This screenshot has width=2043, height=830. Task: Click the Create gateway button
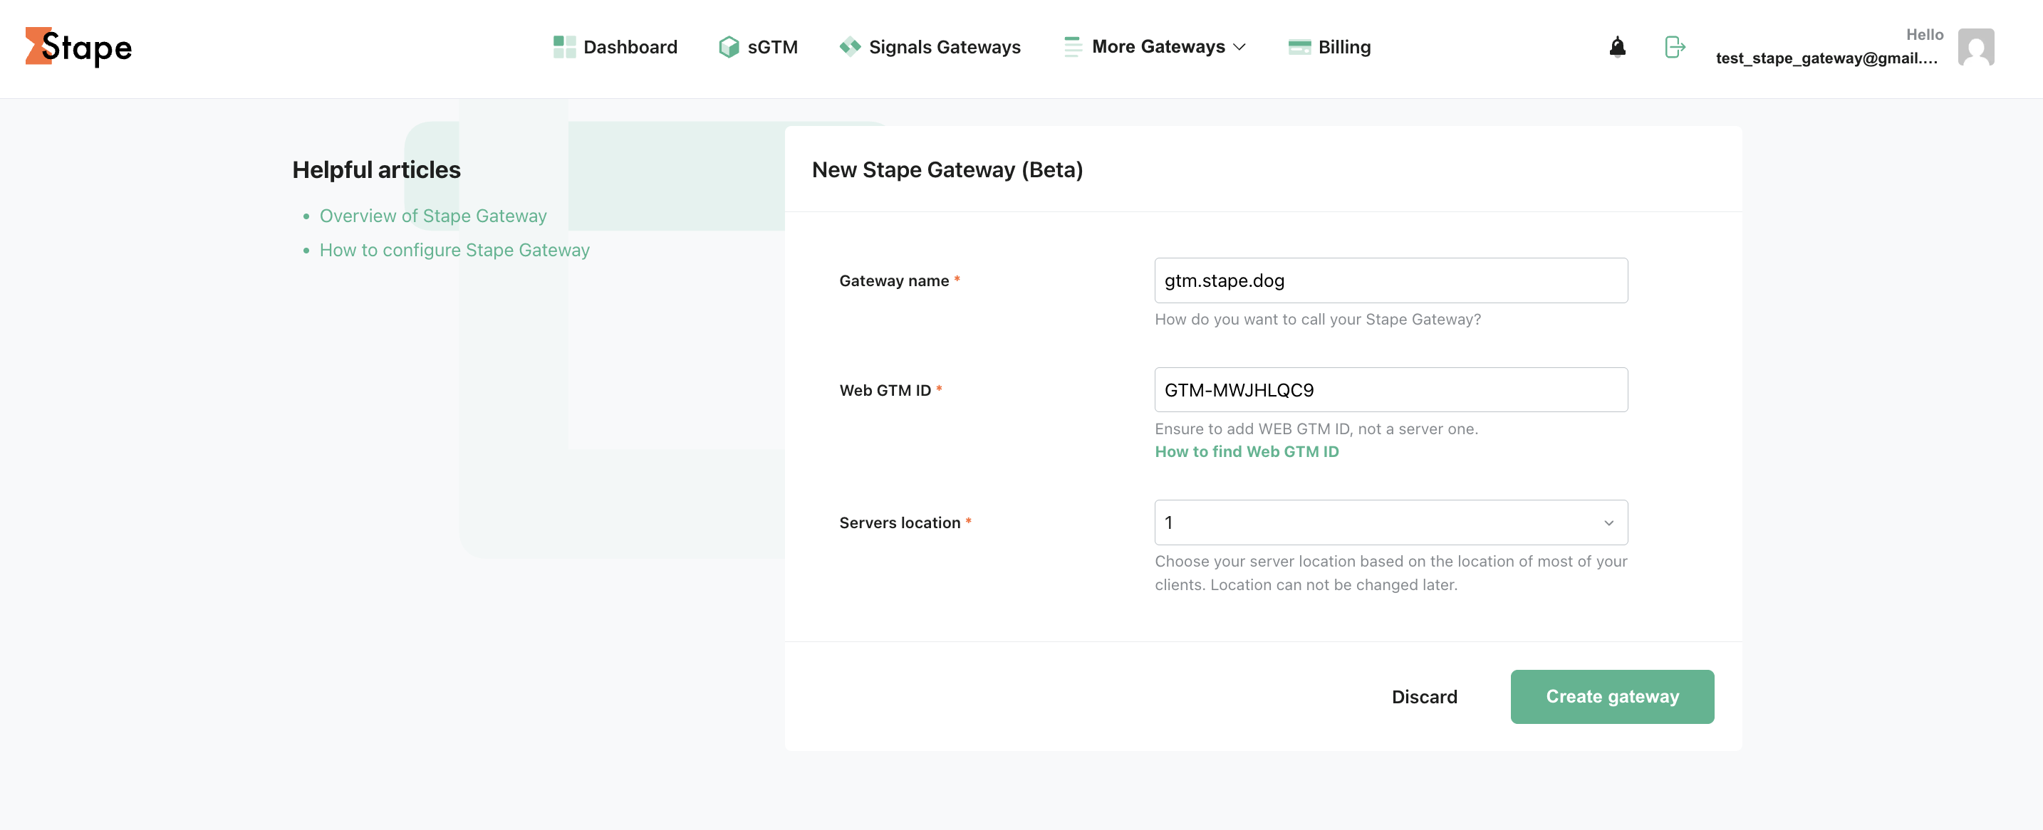click(x=1612, y=696)
